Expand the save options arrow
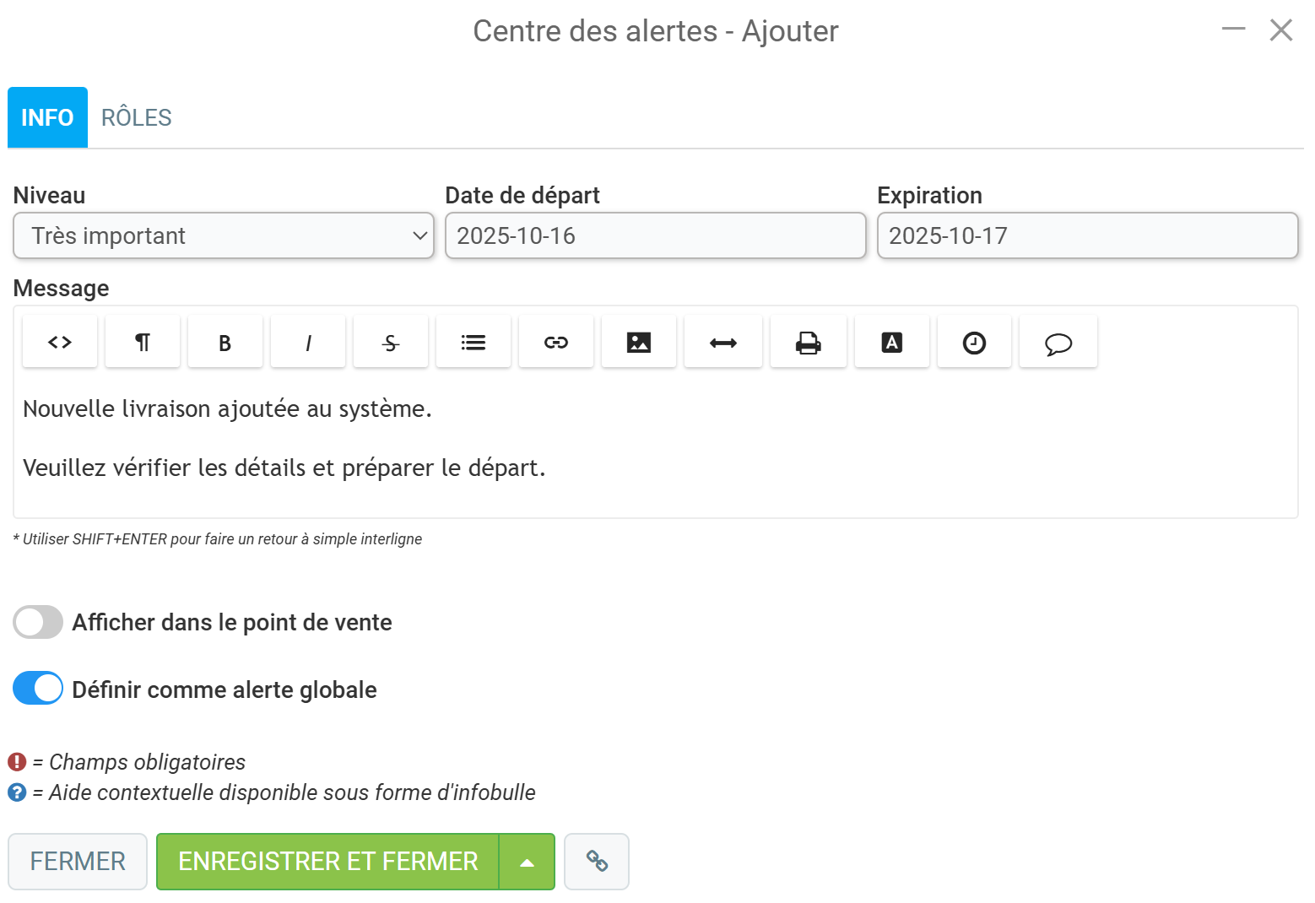The height and width of the screenshot is (903, 1315). [x=527, y=862]
